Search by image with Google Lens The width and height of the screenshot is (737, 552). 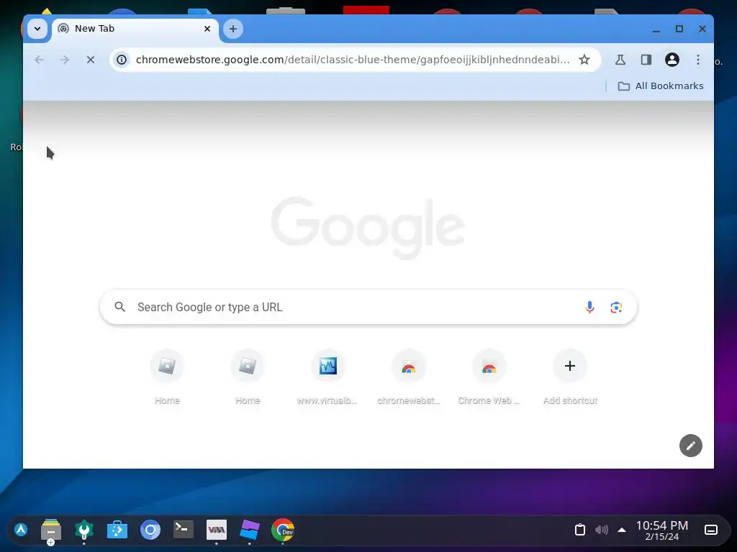coord(616,307)
